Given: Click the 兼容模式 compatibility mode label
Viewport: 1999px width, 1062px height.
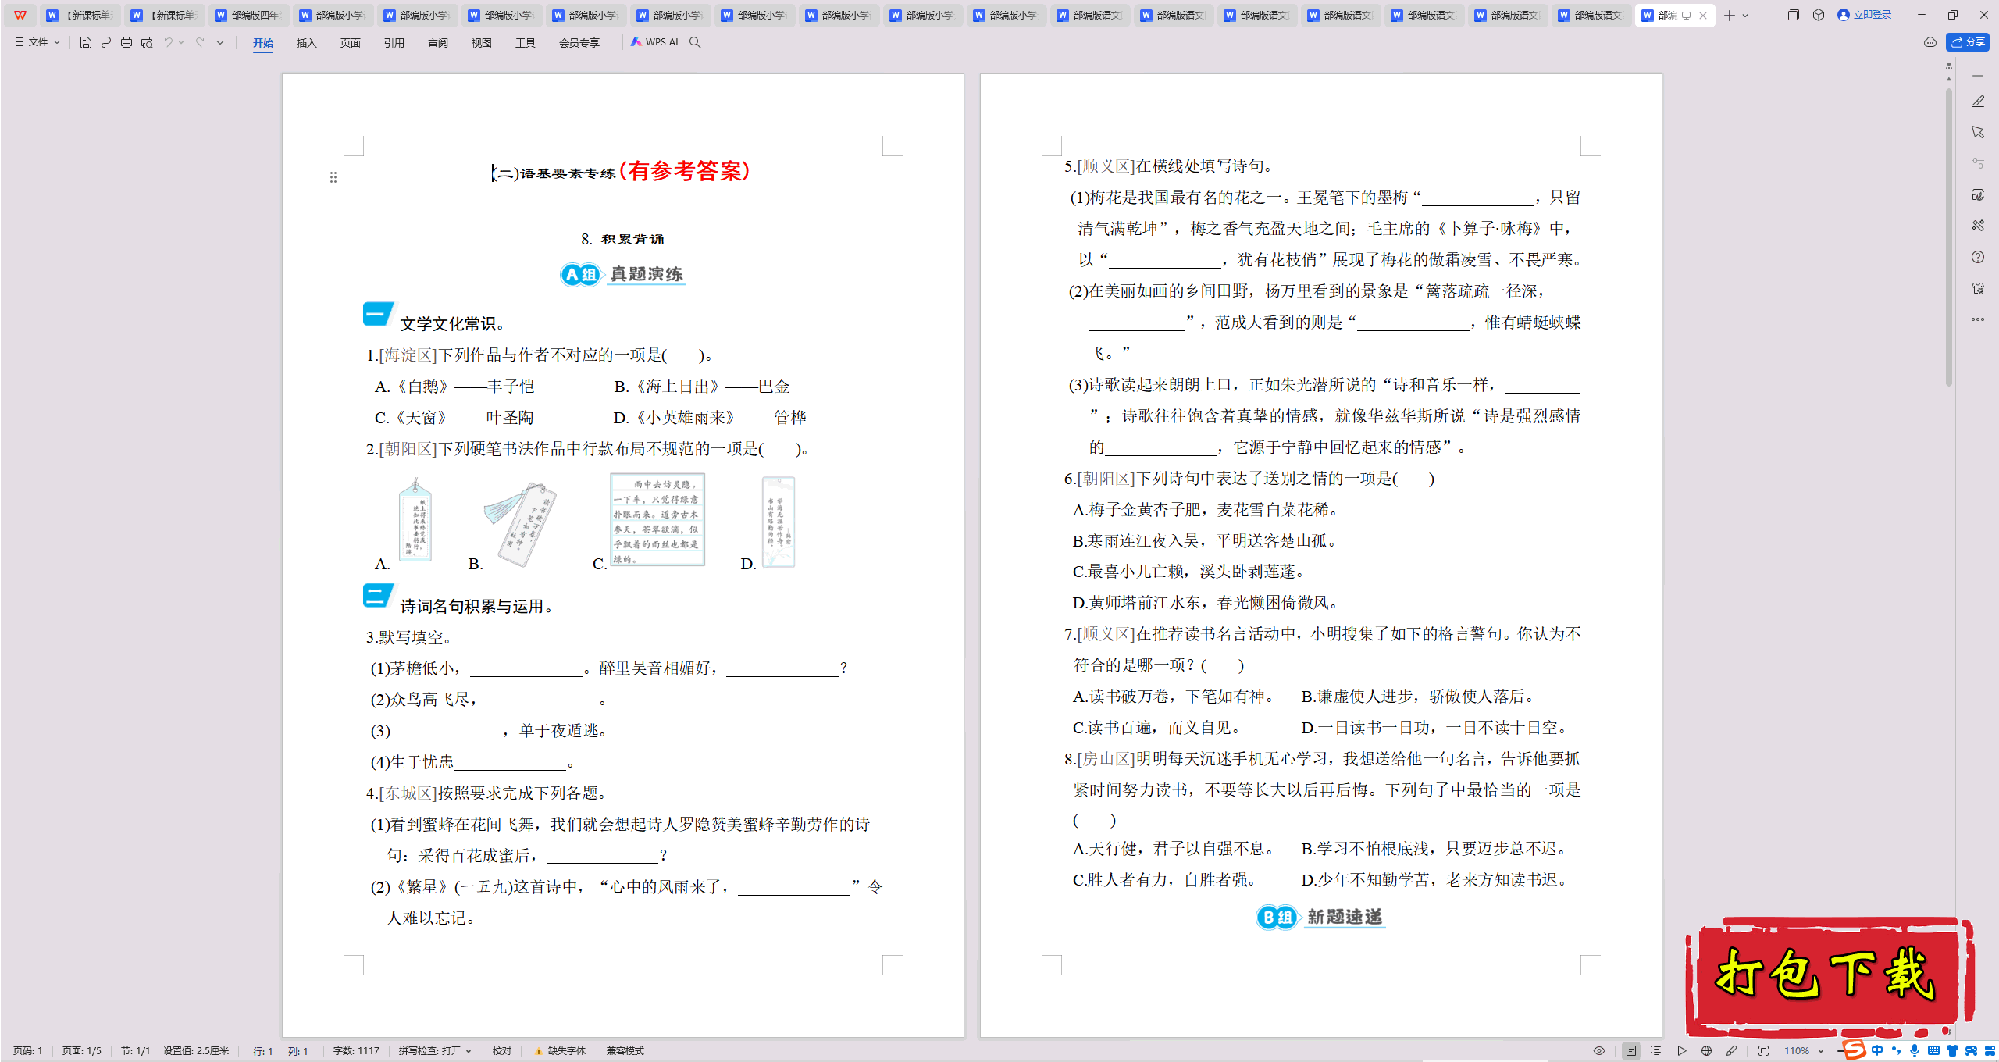Looking at the screenshot, I should [x=625, y=1051].
